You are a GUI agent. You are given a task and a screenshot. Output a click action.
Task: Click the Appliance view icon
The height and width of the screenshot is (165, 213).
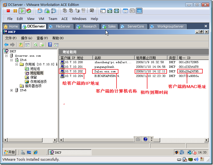132,11
